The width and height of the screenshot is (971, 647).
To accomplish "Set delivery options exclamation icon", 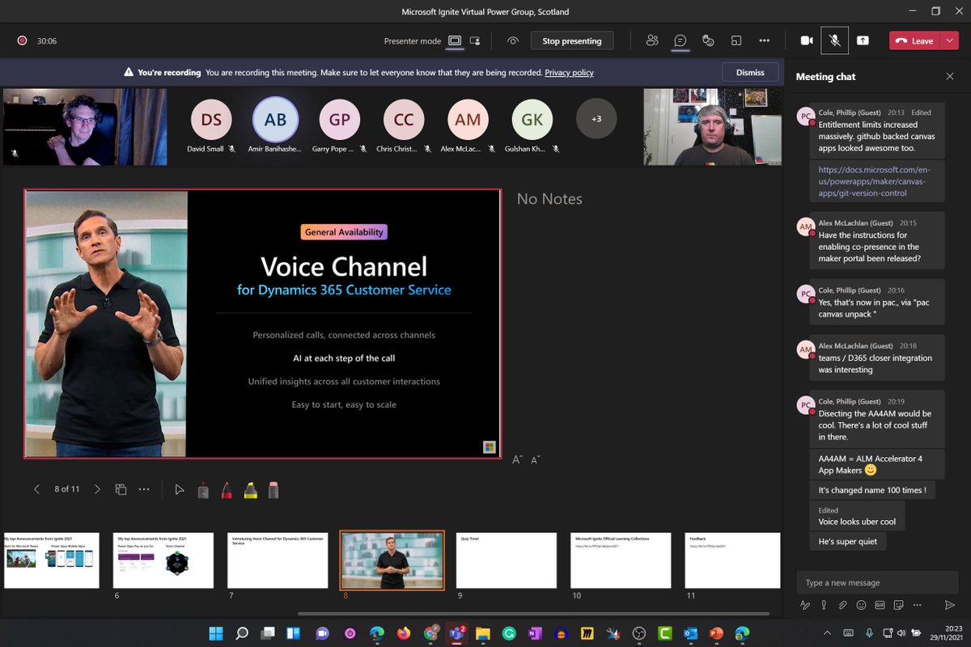I will [x=824, y=605].
